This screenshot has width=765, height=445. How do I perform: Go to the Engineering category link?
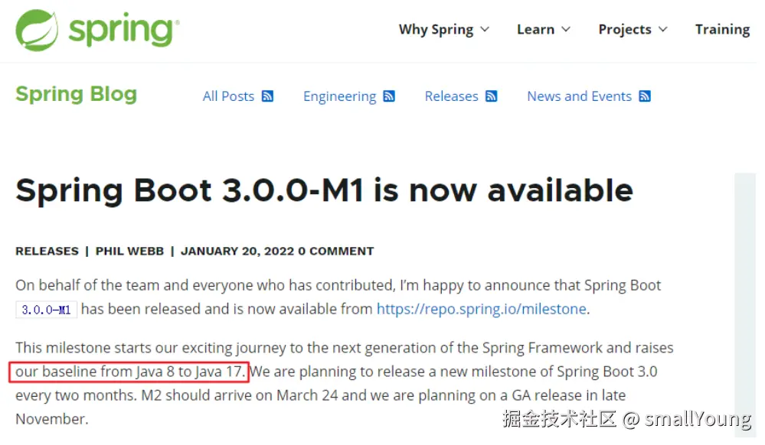(x=339, y=96)
